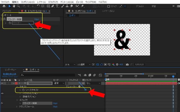This screenshot has width=180, height=112.
Task: Click the スライダー stopwatch in Effect Controls
Action: pyautogui.click(x=10, y=23)
